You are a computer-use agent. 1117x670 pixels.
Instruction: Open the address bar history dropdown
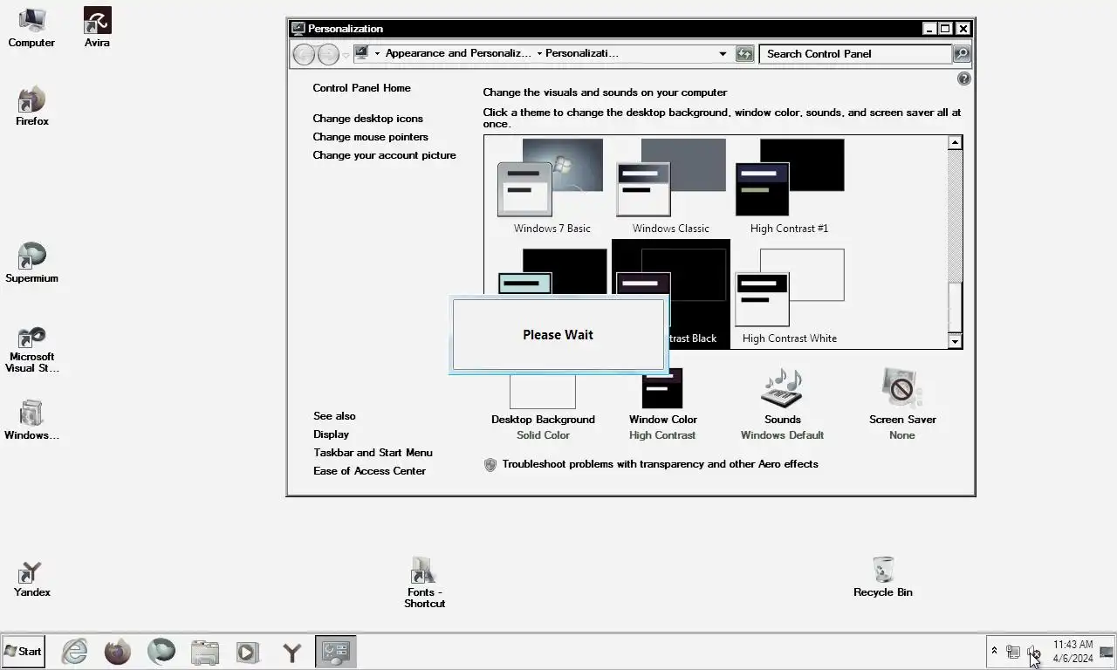click(723, 54)
